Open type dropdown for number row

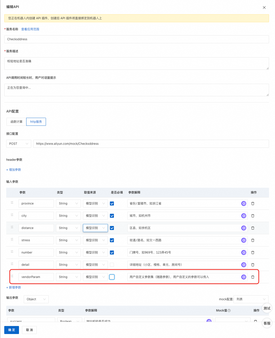coord(68,252)
